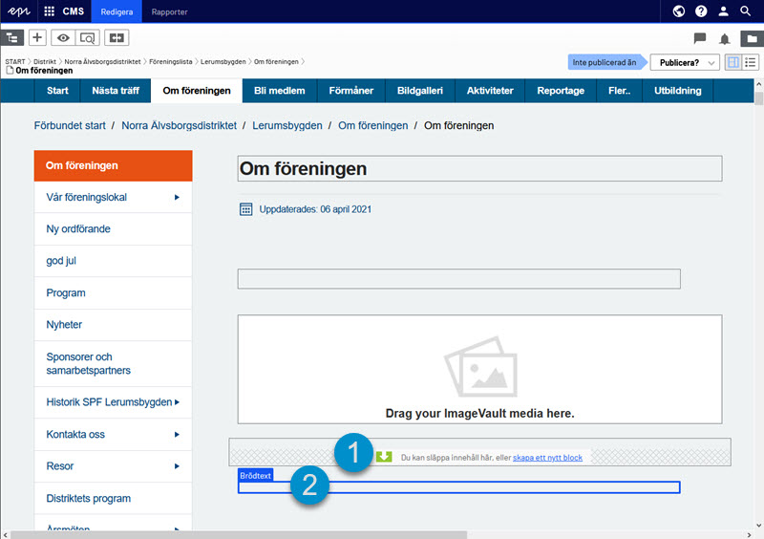Click the plus icon to create new content
The image size is (764, 539).
[37, 38]
